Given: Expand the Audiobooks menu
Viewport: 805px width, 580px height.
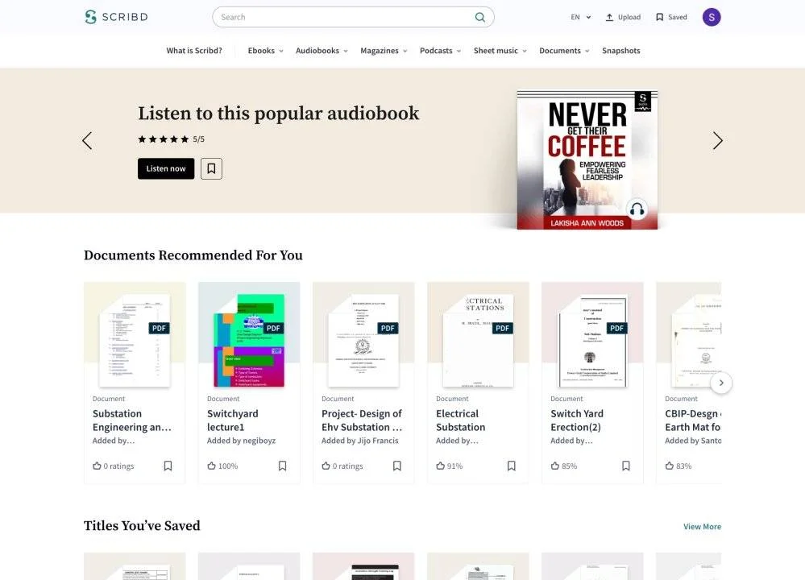Looking at the screenshot, I should pyautogui.click(x=322, y=51).
